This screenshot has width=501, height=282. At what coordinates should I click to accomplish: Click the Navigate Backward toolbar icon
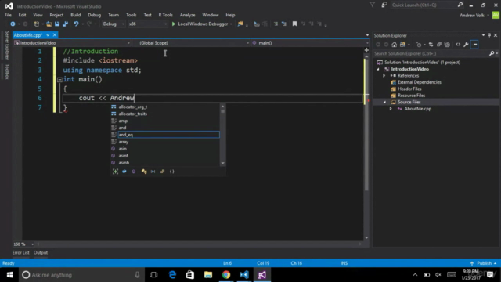13,24
